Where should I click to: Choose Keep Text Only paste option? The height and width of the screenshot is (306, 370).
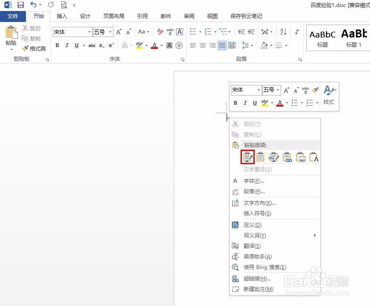(x=314, y=157)
